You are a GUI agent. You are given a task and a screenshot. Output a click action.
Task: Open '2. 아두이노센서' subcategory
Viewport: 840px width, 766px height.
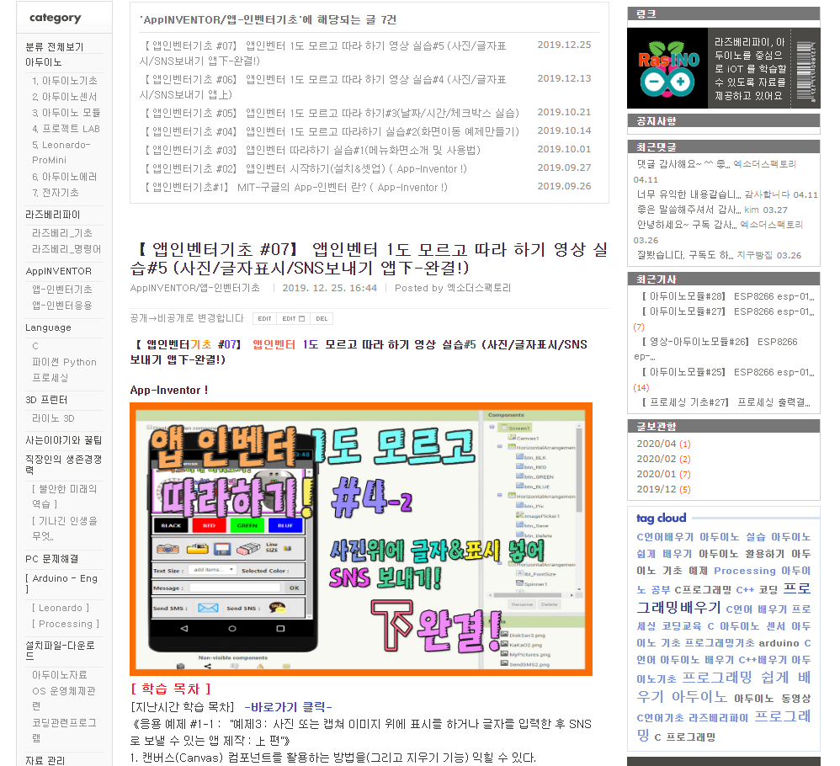pos(65,97)
